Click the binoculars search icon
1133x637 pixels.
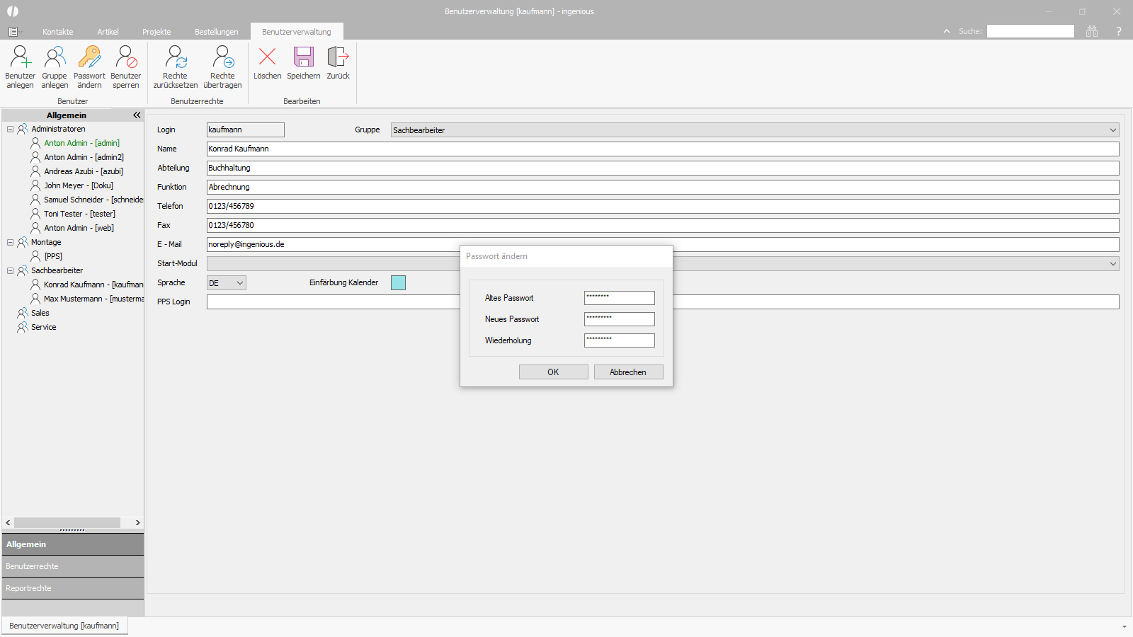(x=1092, y=31)
